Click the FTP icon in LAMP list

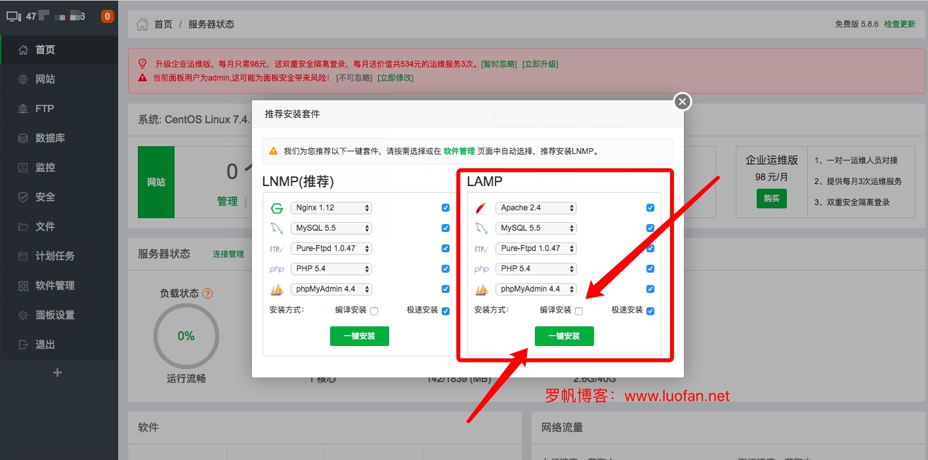point(482,249)
